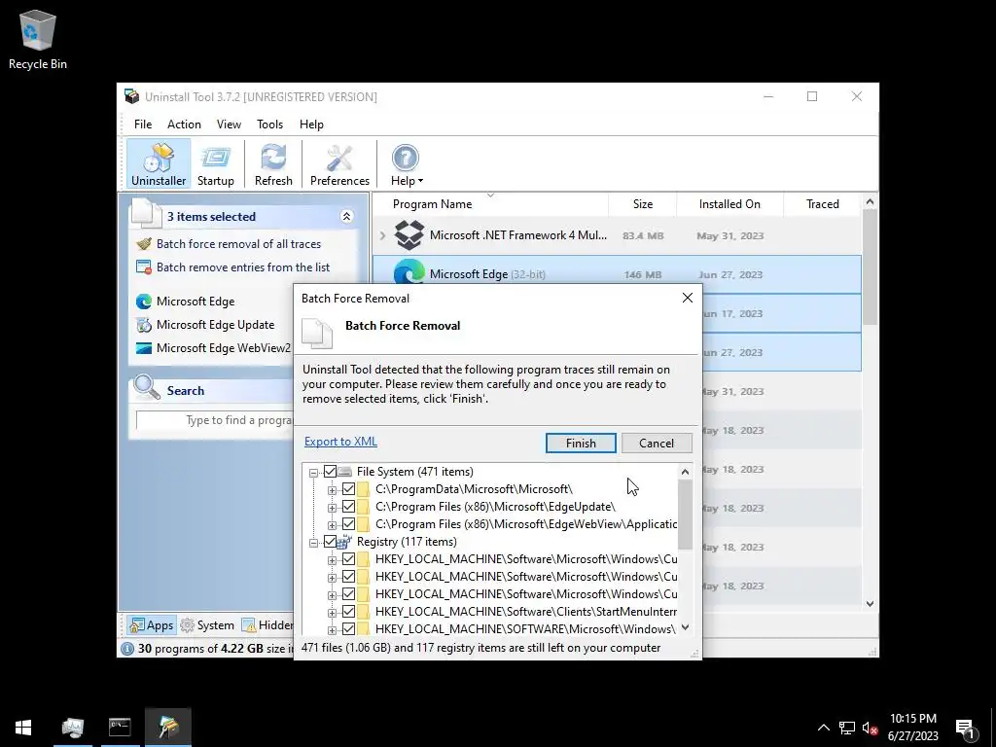
Task: Switch to the Apps tab
Action: click(151, 625)
